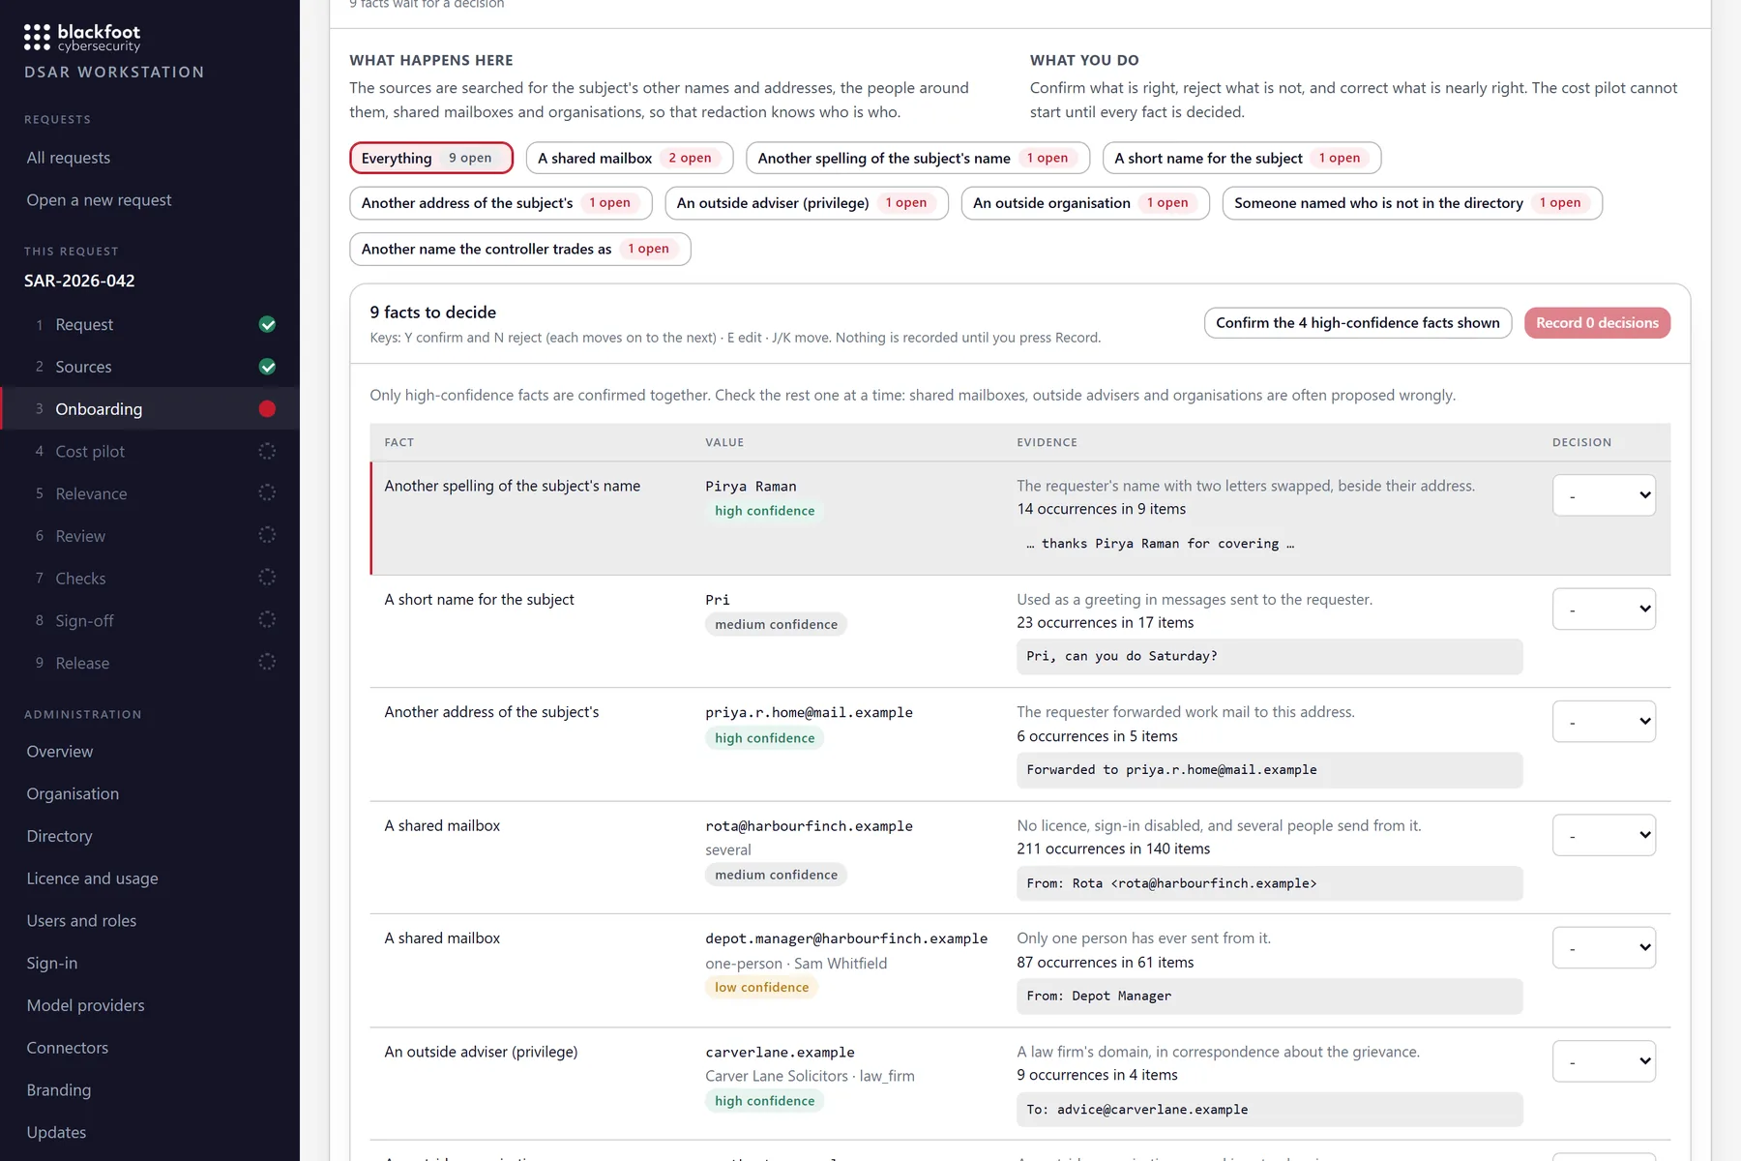Click the green check icon beside Request
The image size is (1741, 1161).
pos(268,325)
